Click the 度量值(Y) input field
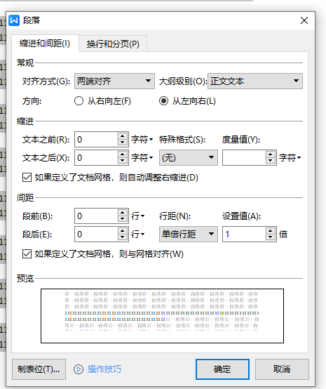326x389 pixels. click(x=244, y=157)
